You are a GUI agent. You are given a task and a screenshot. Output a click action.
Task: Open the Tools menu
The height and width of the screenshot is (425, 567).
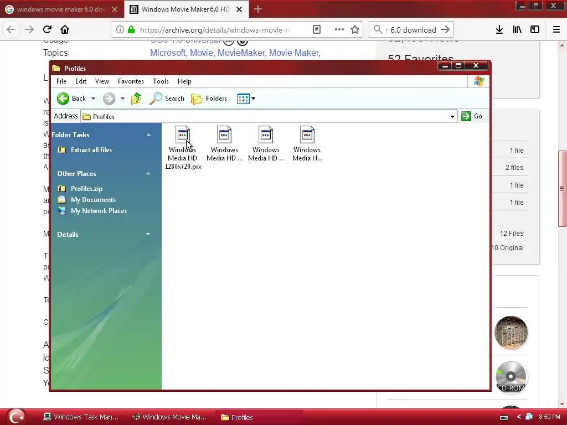tap(161, 81)
